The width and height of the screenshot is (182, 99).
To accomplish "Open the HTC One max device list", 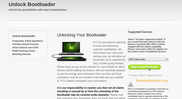I will point(148,59).
